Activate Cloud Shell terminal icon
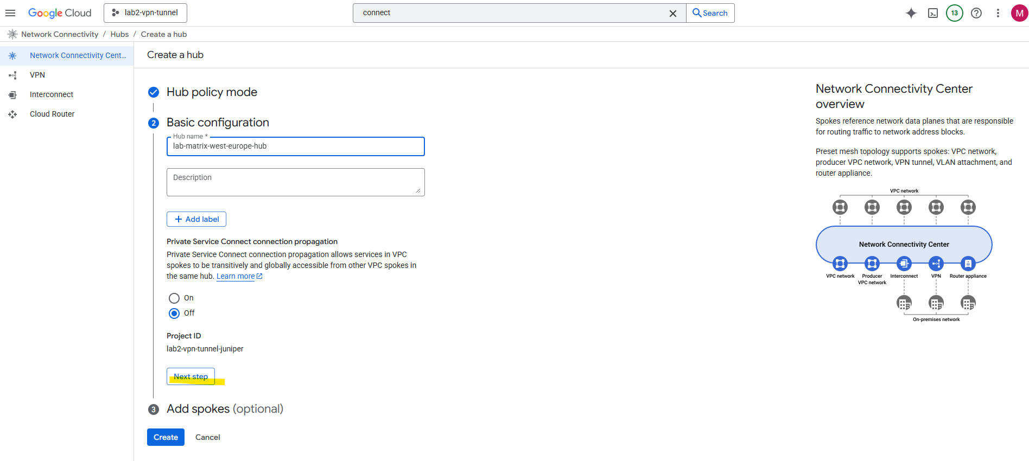 (933, 13)
